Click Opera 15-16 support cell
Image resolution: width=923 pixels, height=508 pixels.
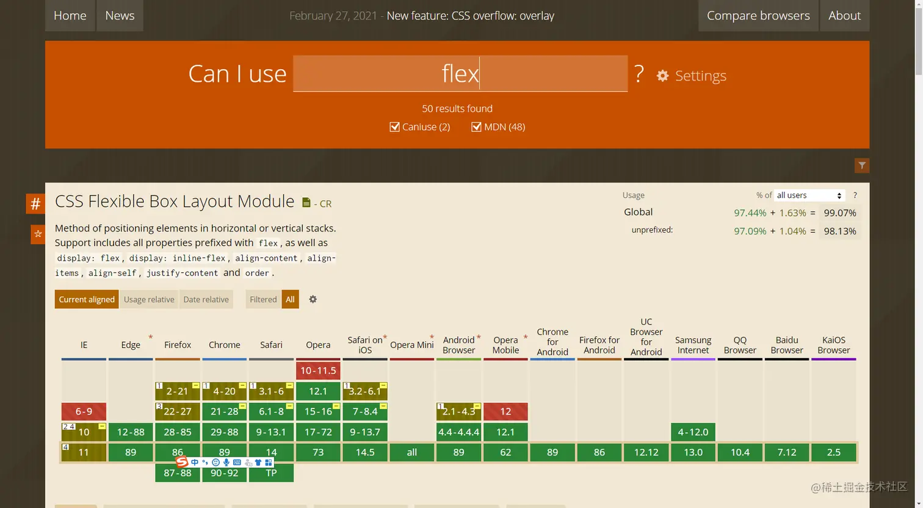point(318,412)
